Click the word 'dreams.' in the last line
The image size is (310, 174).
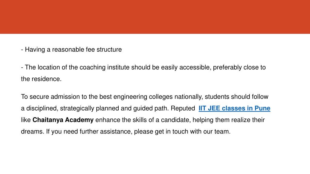(33, 132)
